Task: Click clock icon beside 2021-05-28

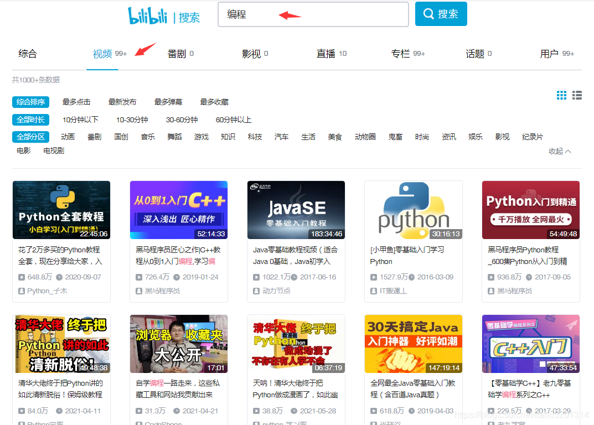Action: pos(294,411)
